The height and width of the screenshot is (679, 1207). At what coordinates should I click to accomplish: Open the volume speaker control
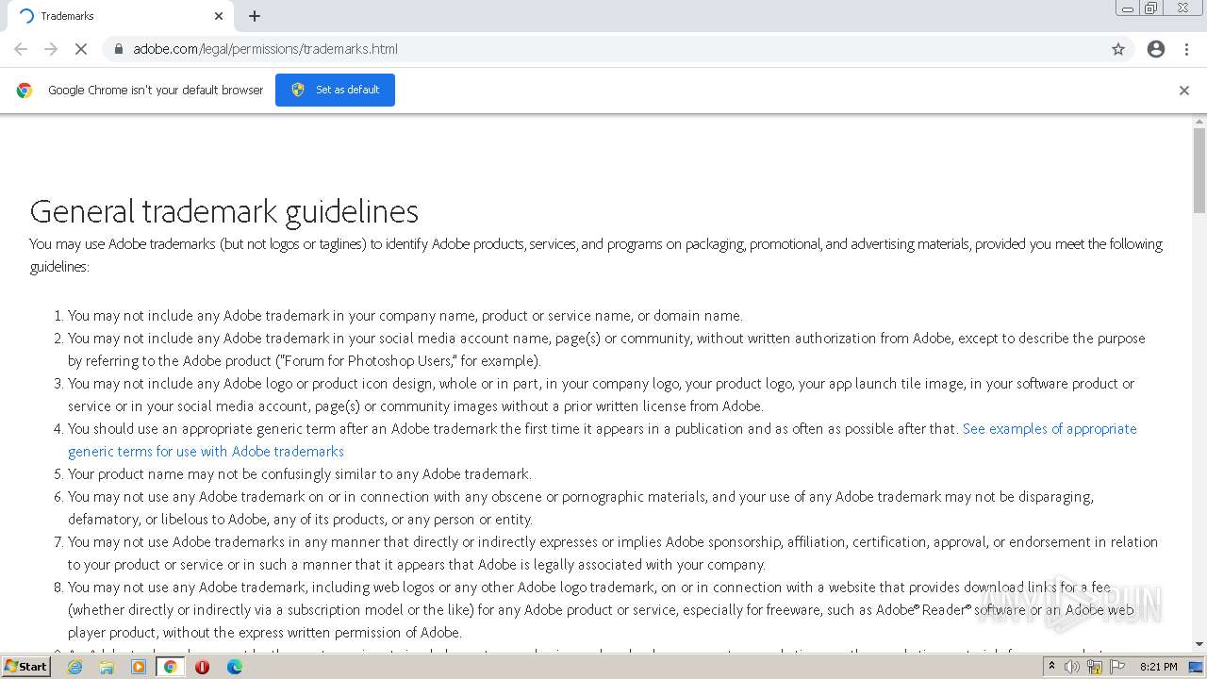click(1072, 667)
